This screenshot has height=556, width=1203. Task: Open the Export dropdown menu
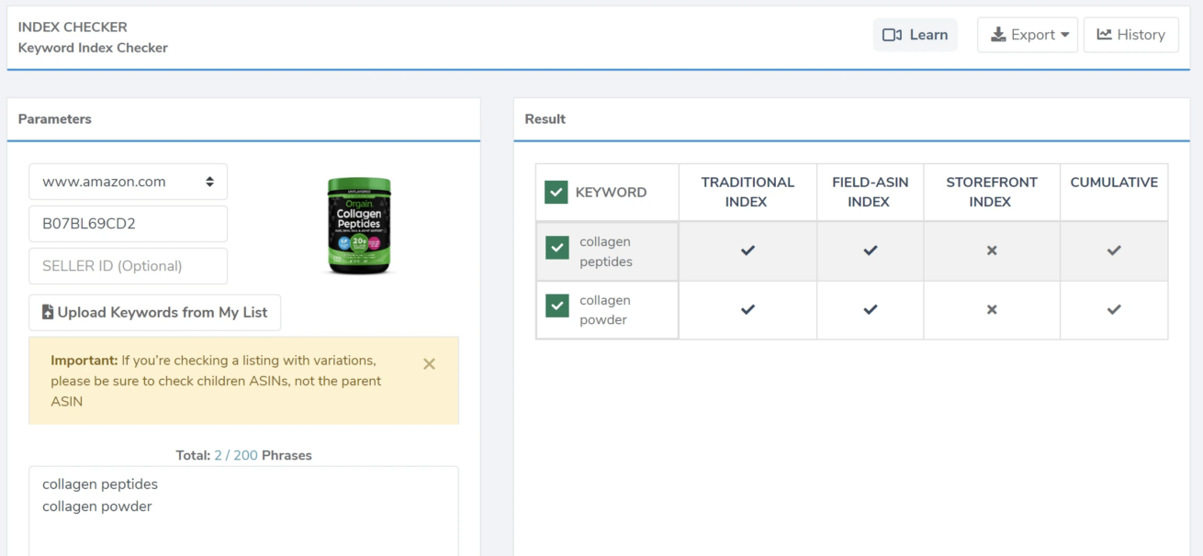pos(1027,35)
